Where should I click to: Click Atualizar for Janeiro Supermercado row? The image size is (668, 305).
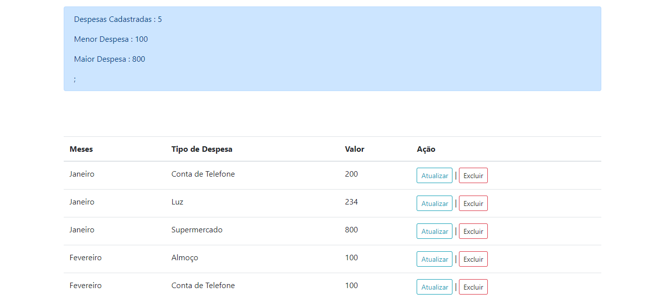434,231
